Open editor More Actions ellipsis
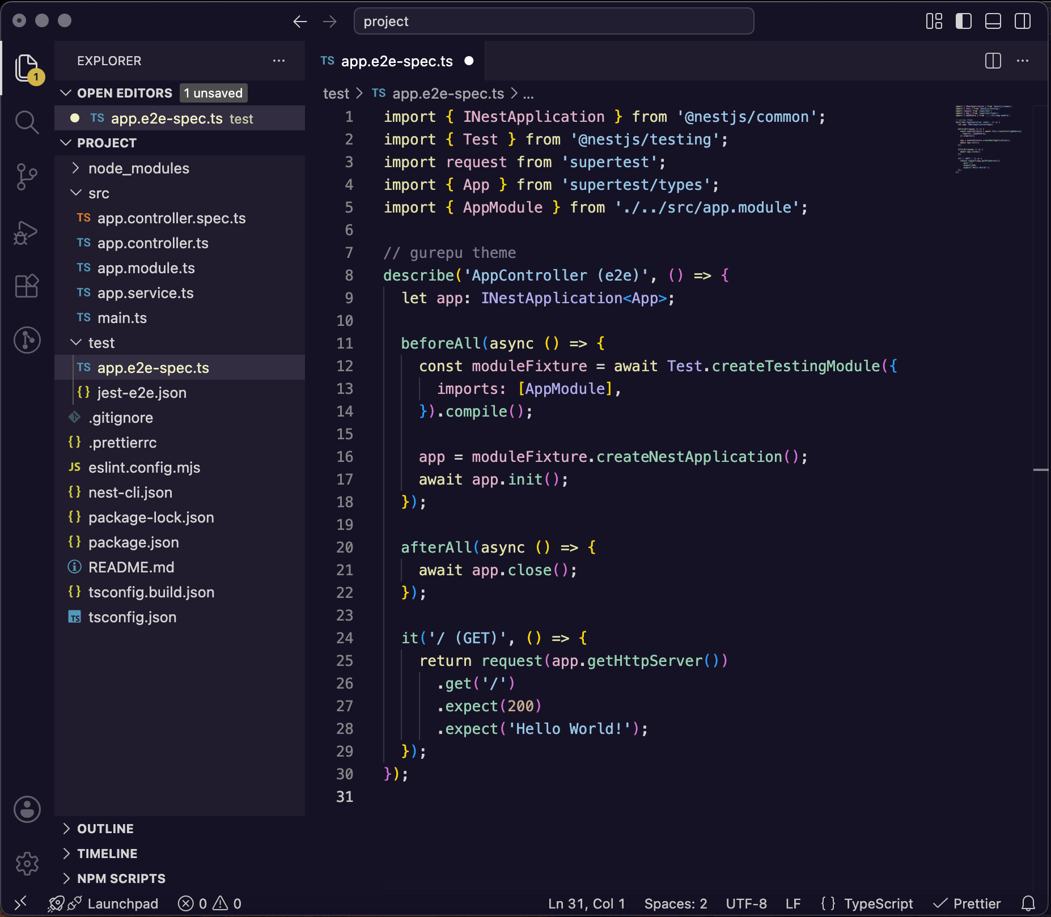Viewport: 1051px width, 917px height. click(1023, 61)
